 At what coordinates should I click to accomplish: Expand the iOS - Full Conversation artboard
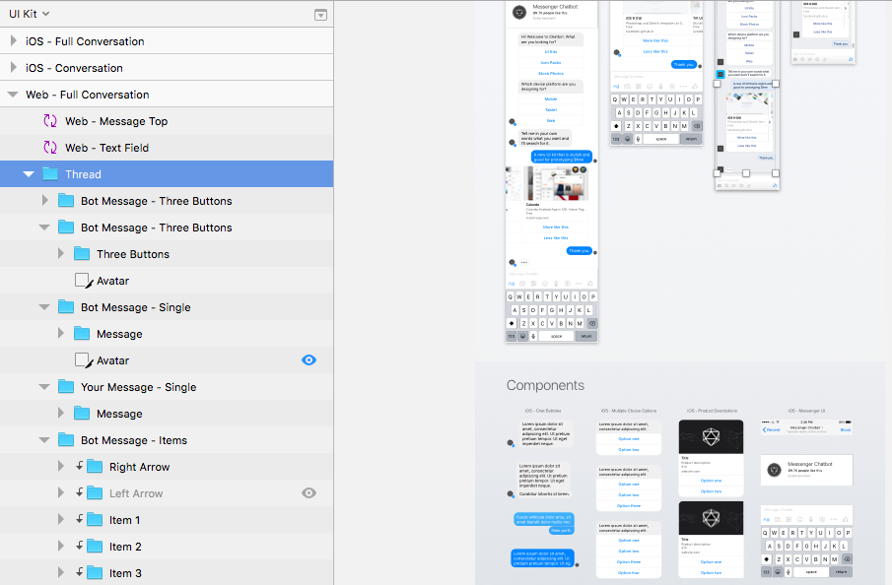tap(13, 41)
